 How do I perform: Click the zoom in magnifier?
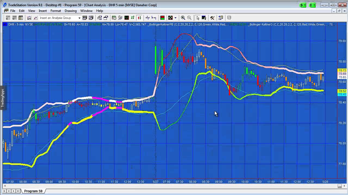pos(183,18)
